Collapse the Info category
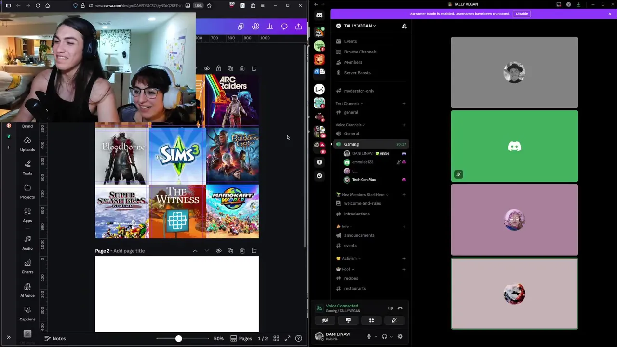 [x=344, y=227]
